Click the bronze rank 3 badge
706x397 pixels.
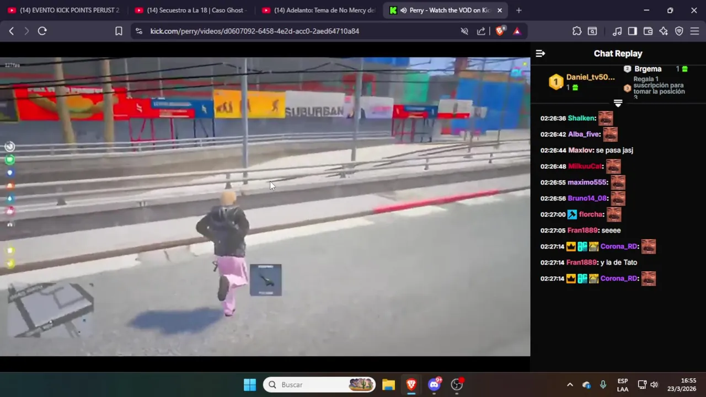click(627, 88)
